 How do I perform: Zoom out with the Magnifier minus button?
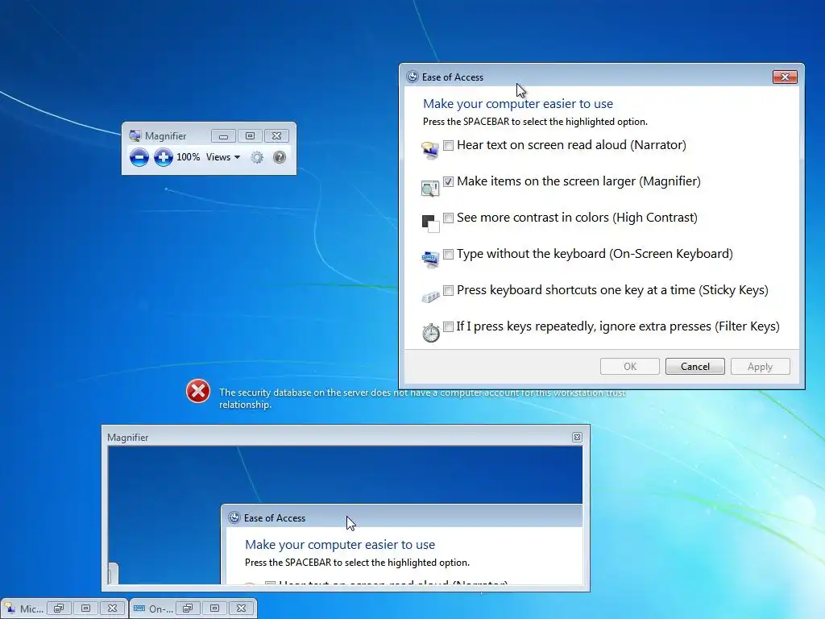[x=139, y=157]
